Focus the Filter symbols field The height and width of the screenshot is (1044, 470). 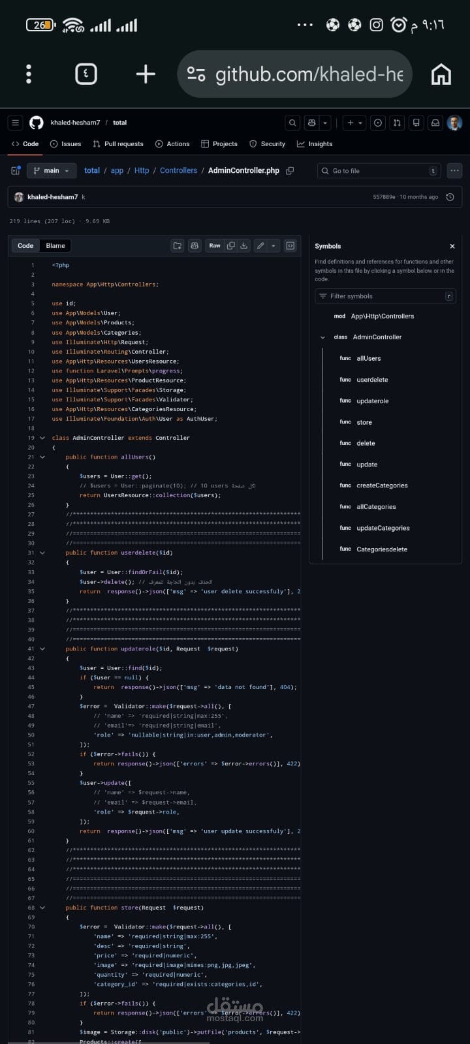(385, 296)
